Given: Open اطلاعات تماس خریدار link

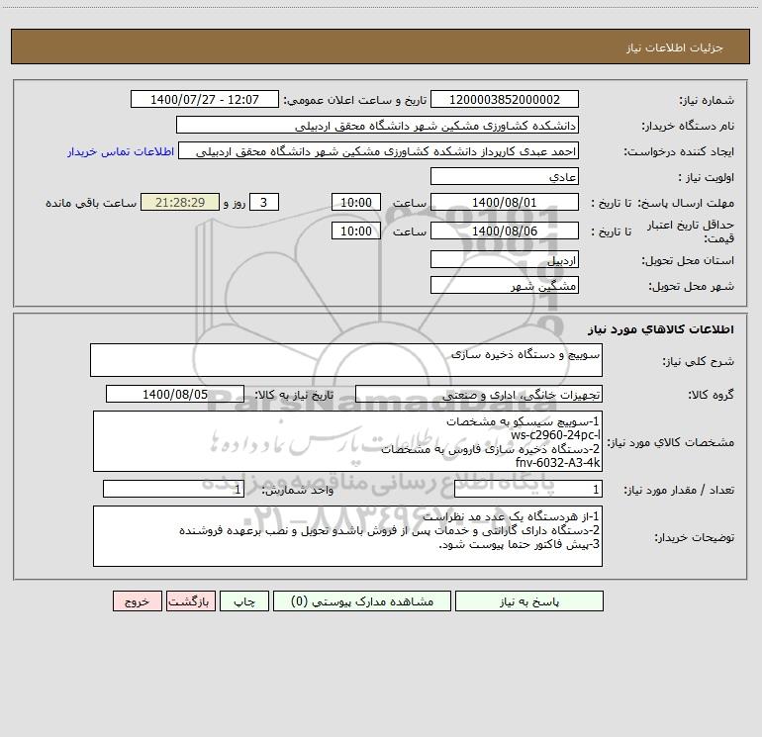Looking at the screenshot, I should coord(121,151).
